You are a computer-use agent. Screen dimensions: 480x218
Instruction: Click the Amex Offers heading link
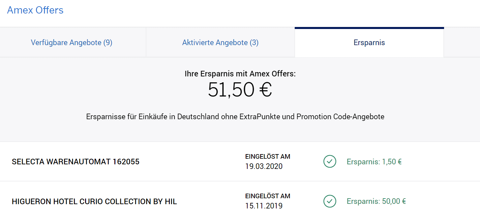35,10
